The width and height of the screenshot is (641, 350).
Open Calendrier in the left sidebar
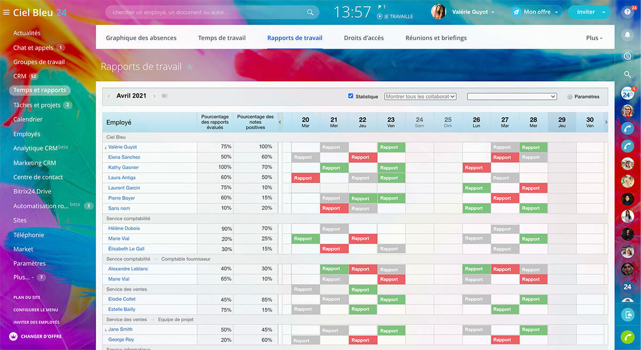pyautogui.click(x=28, y=120)
